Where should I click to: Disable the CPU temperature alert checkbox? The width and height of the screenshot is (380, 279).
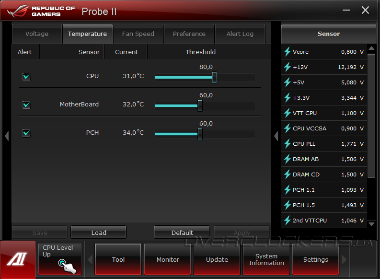point(26,77)
